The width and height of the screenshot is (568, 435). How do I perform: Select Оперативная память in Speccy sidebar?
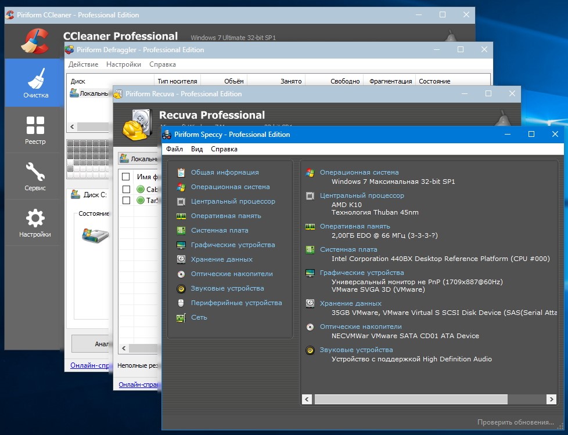(226, 216)
